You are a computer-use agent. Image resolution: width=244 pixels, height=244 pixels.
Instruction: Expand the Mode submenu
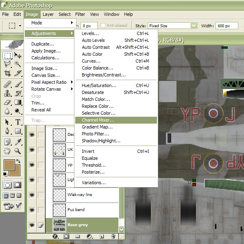[x=50, y=23]
